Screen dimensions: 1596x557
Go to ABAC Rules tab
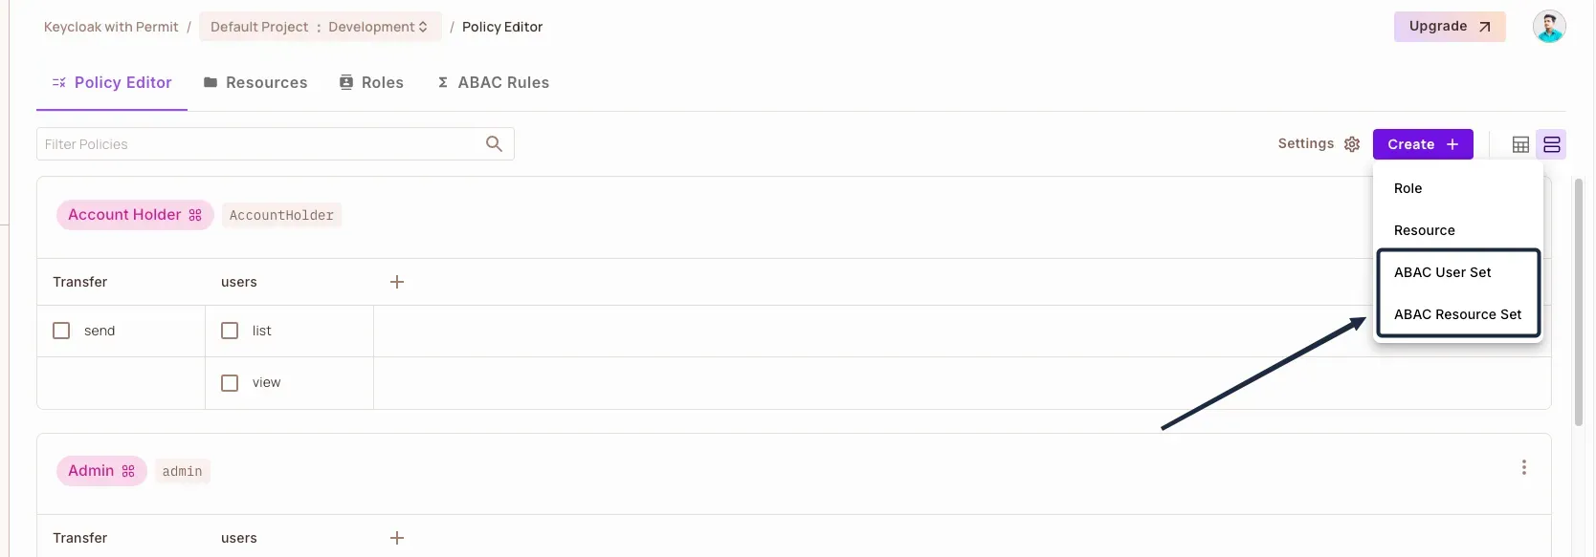click(493, 83)
